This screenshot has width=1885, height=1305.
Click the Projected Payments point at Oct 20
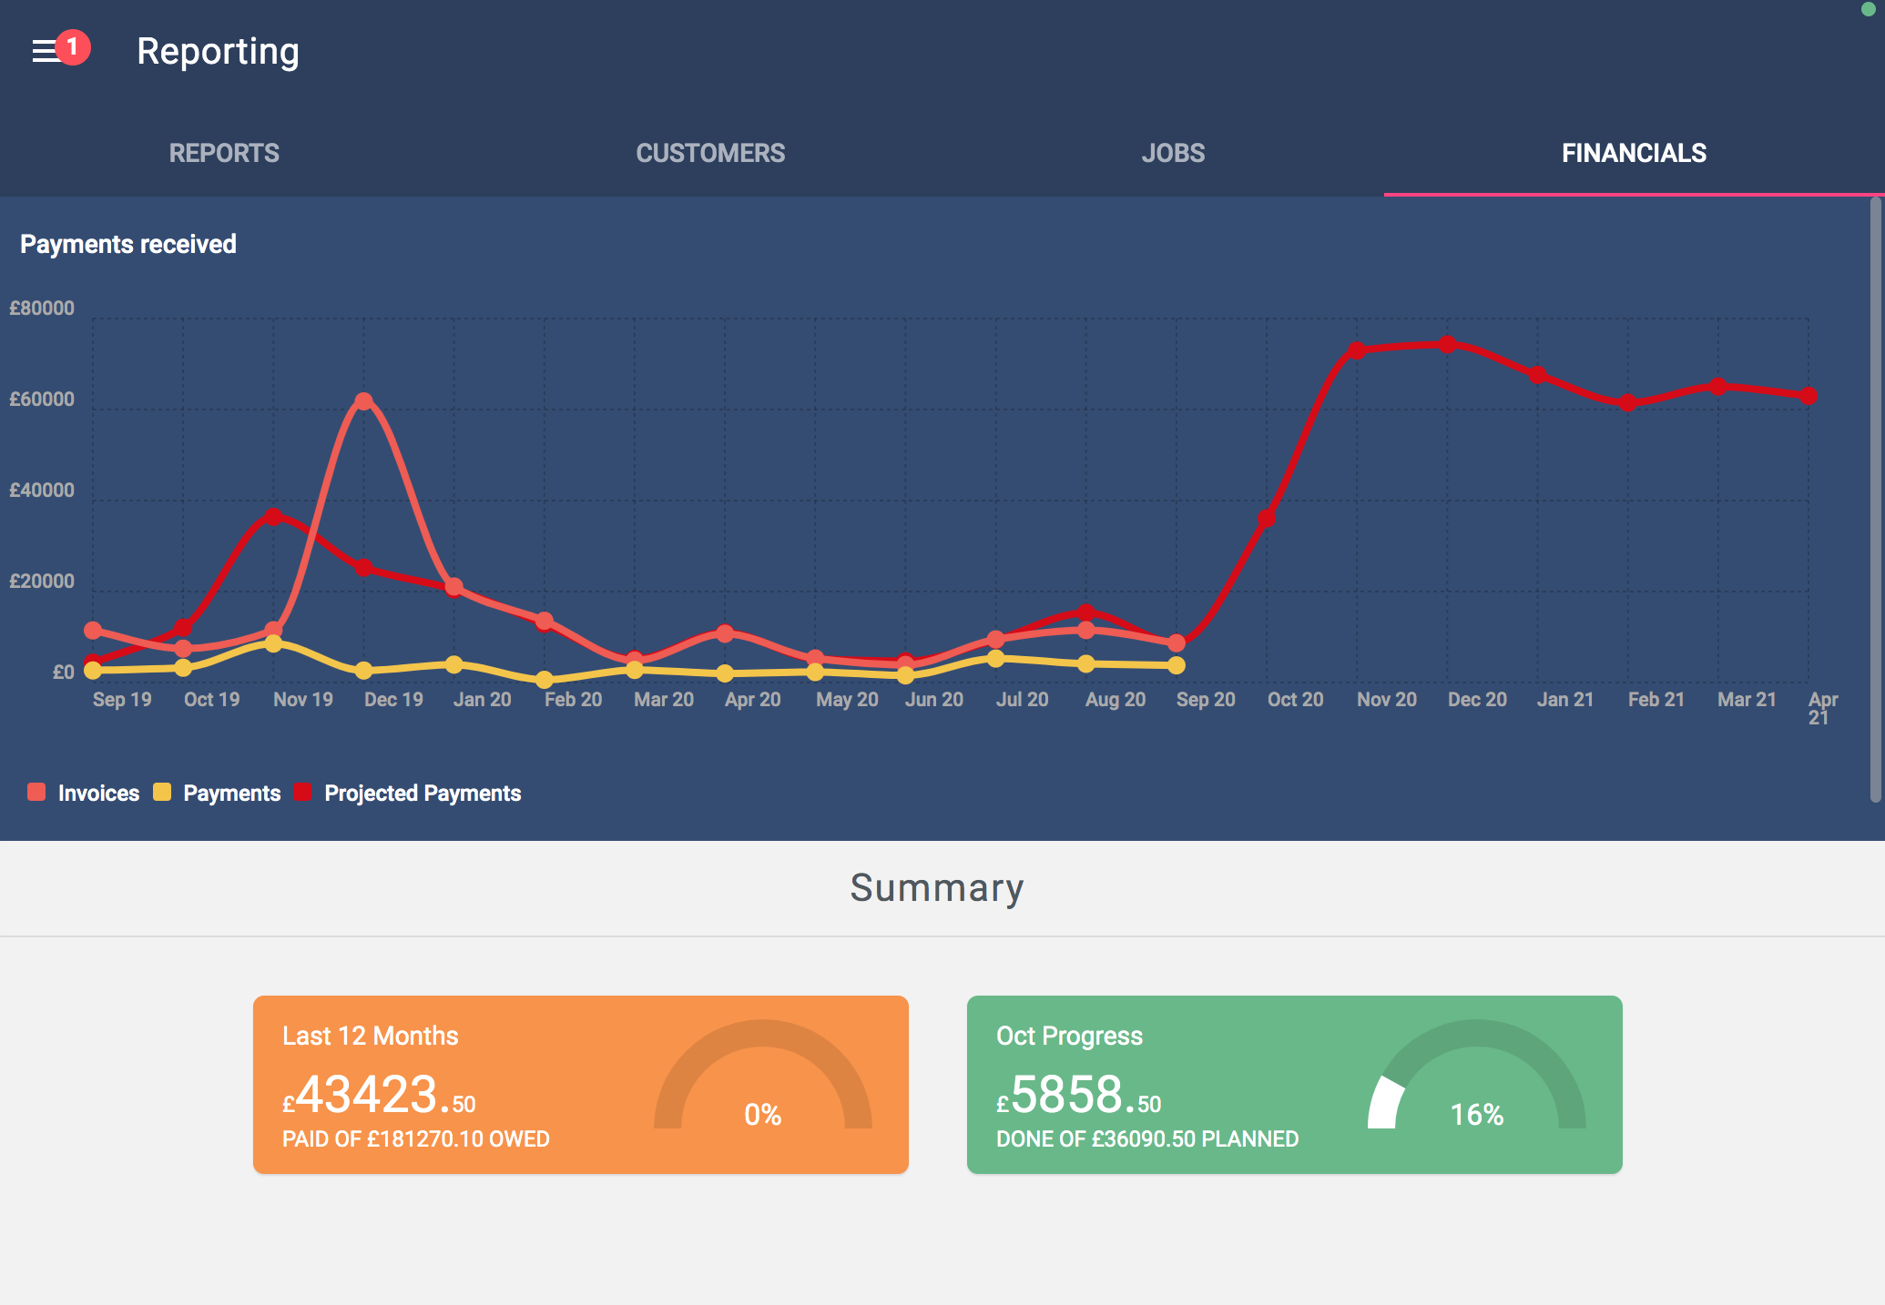(x=1267, y=519)
